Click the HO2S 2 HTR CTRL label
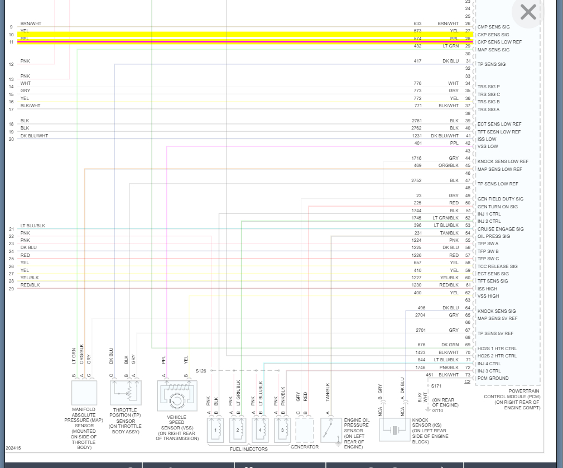The image size is (563, 468). pyautogui.click(x=497, y=356)
